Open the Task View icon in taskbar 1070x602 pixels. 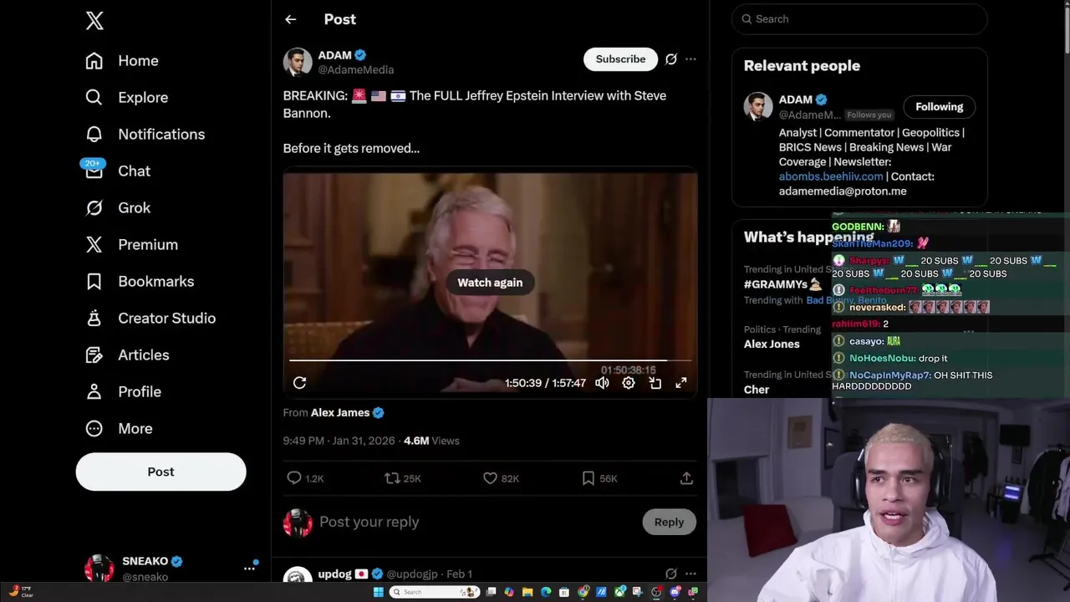point(491,592)
